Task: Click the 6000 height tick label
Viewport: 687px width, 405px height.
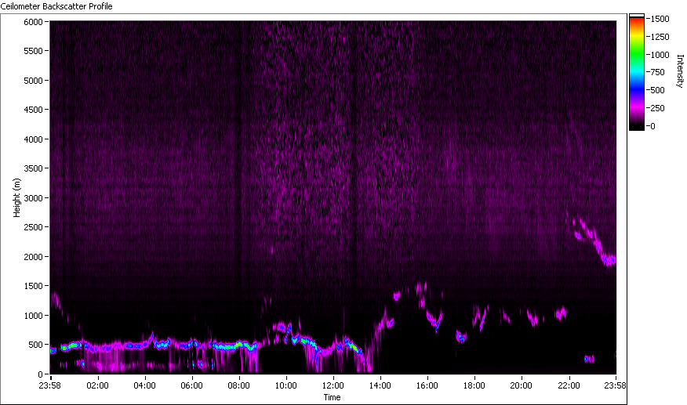Action: pos(33,22)
